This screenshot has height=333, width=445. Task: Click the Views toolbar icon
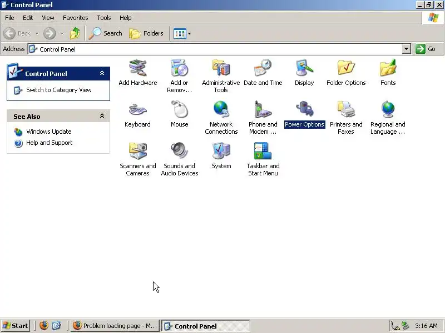point(180,33)
